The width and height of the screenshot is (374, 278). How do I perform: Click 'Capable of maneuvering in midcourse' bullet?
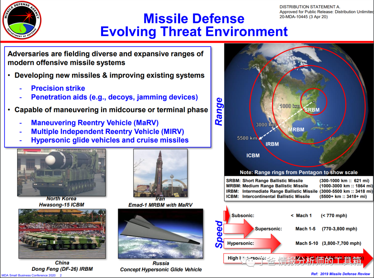tap(111, 110)
